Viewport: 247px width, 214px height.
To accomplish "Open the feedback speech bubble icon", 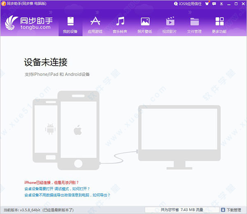I will [214, 4].
